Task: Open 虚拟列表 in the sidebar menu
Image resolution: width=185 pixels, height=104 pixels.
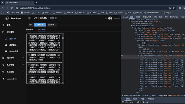Action: [13, 38]
